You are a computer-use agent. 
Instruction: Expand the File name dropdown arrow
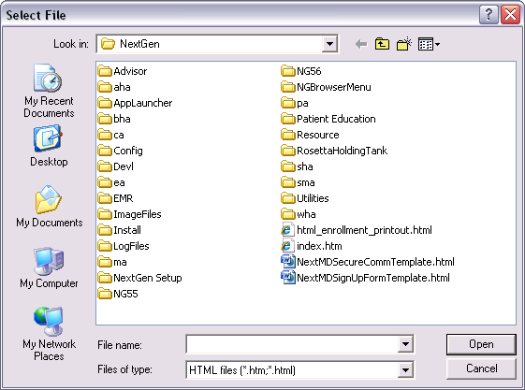click(x=405, y=344)
